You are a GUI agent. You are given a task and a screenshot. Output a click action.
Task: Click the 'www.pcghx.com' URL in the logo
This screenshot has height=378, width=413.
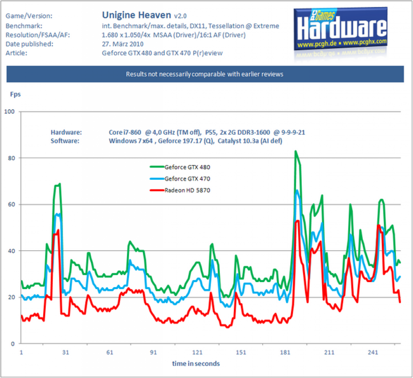[365, 42]
